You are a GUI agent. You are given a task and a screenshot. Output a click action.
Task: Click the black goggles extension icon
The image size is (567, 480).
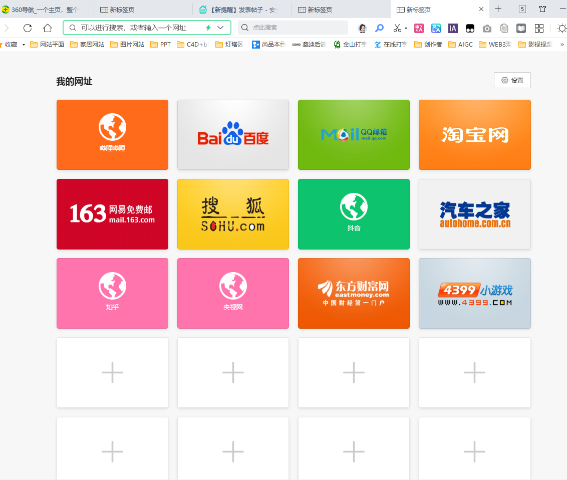(x=470, y=28)
